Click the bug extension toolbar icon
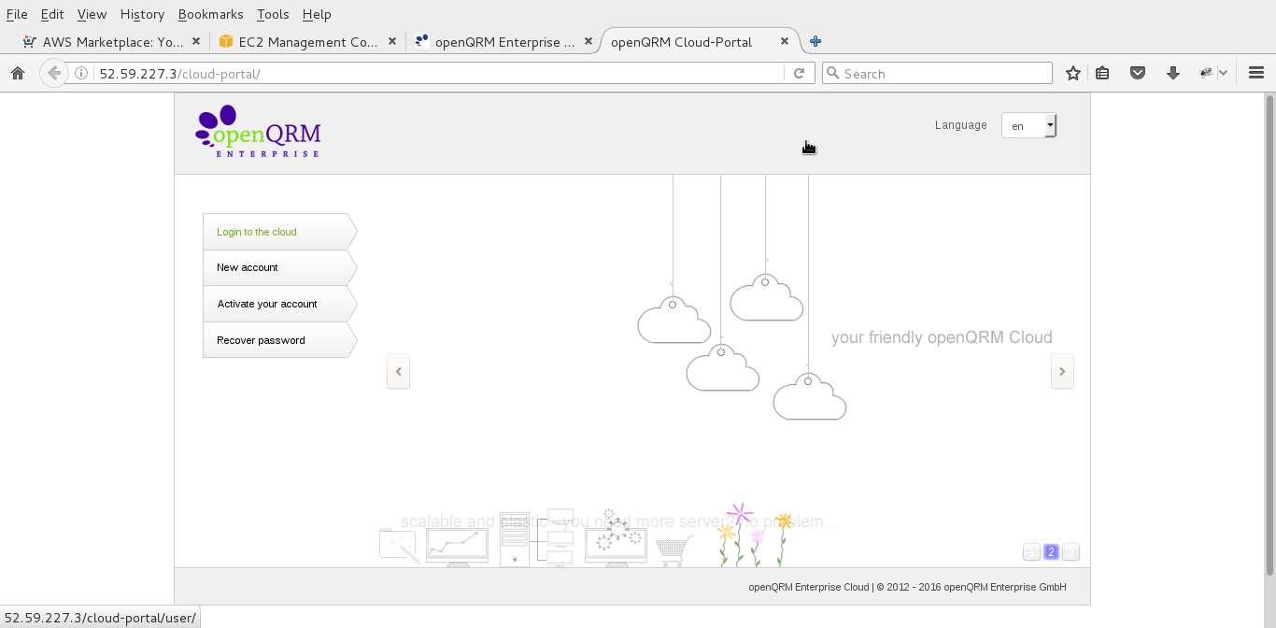 (1207, 73)
